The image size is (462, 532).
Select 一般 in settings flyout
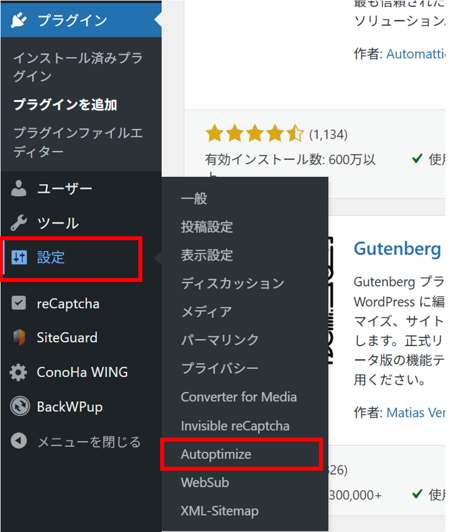coord(194,198)
